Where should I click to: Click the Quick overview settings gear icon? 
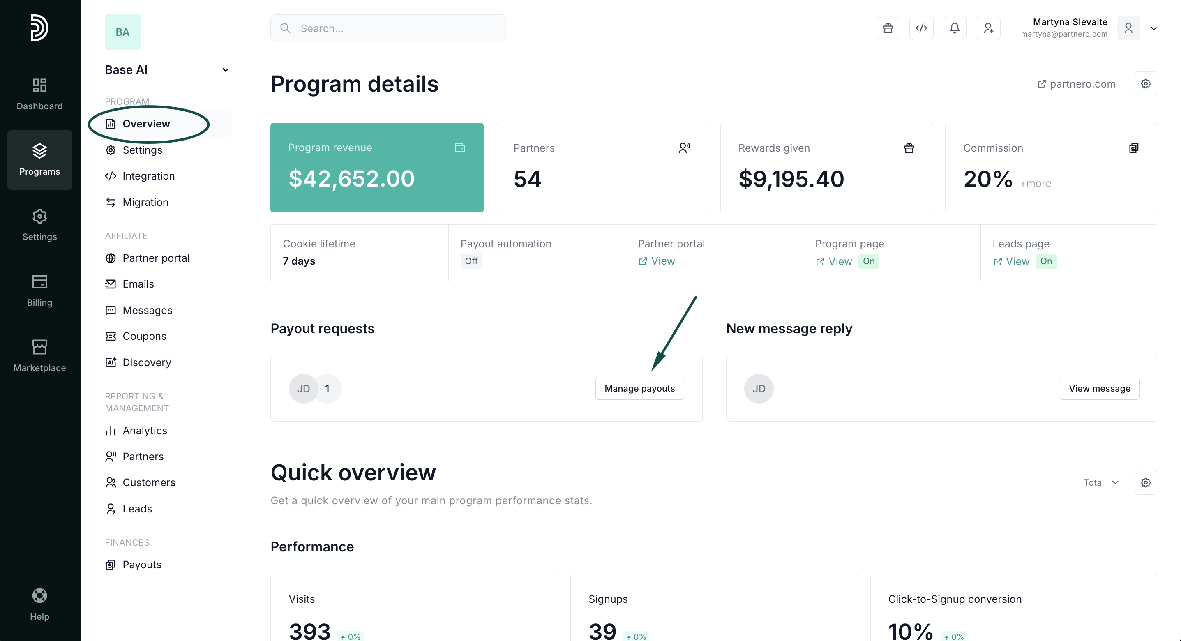[x=1145, y=482]
